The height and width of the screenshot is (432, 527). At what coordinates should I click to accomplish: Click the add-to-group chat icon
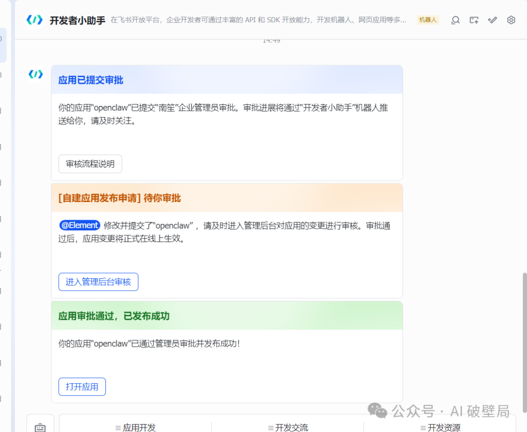(474, 20)
